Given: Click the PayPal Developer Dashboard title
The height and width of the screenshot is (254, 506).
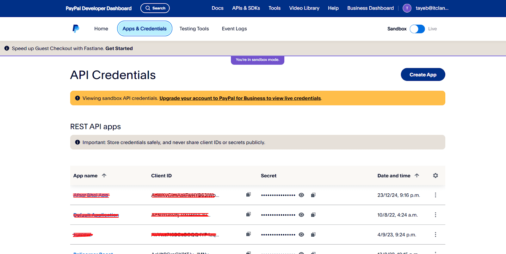Looking at the screenshot, I should point(99,8).
